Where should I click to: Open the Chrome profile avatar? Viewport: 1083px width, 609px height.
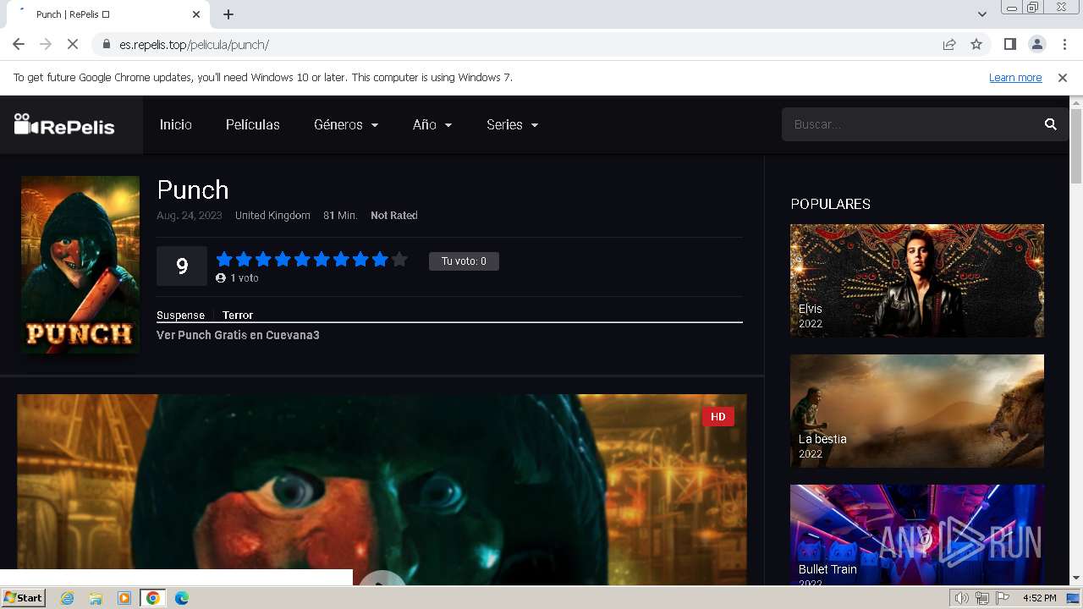click(1036, 44)
